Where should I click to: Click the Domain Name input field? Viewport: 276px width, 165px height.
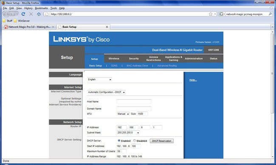click(134, 109)
